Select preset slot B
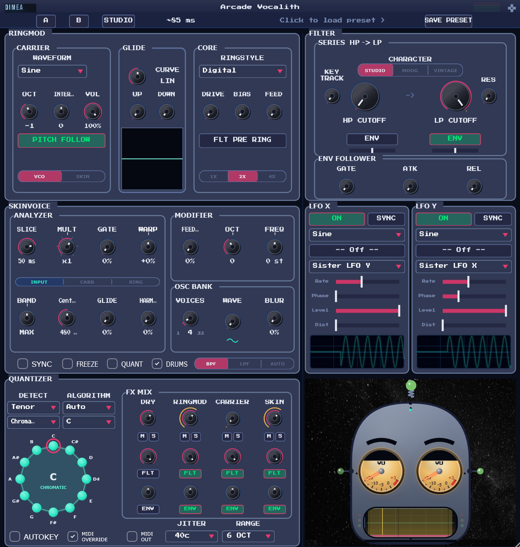 (x=79, y=21)
